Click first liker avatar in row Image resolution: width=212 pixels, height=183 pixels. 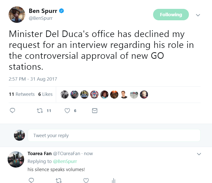tap(64, 95)
